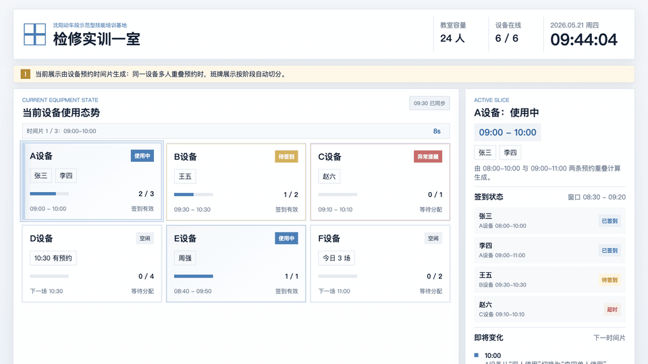648x364 pixels.
Task: Click the 0 / 1 count on C设备
Action: 435,195
